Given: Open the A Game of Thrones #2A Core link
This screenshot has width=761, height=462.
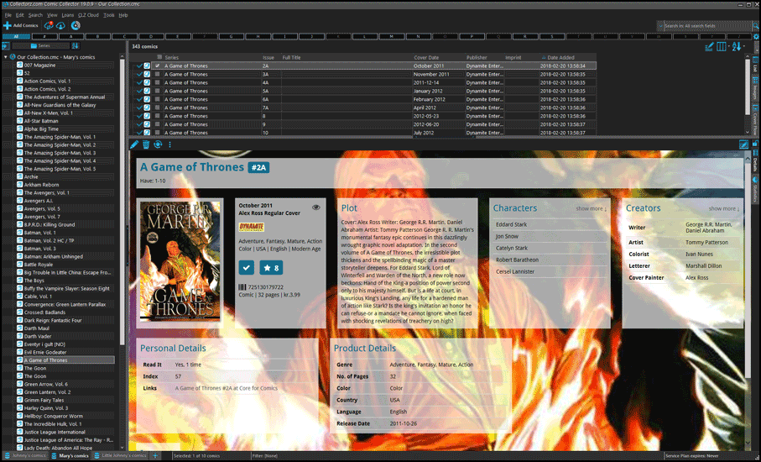Looking at the screenshot, I should (227, 388).
